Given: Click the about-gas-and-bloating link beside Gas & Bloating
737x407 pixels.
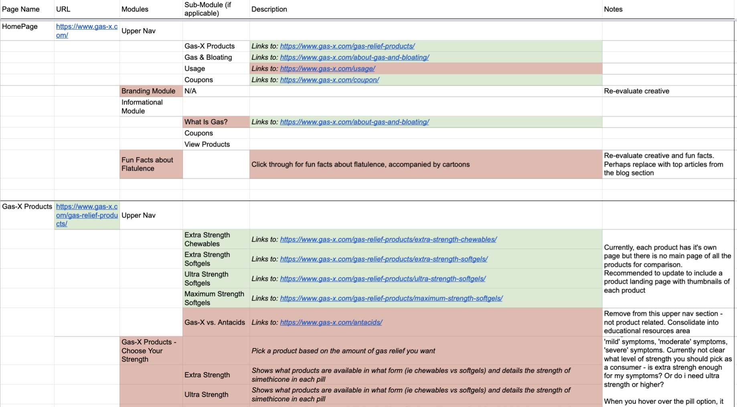Looking at the screenshot, I should click(x=354, y=57).
